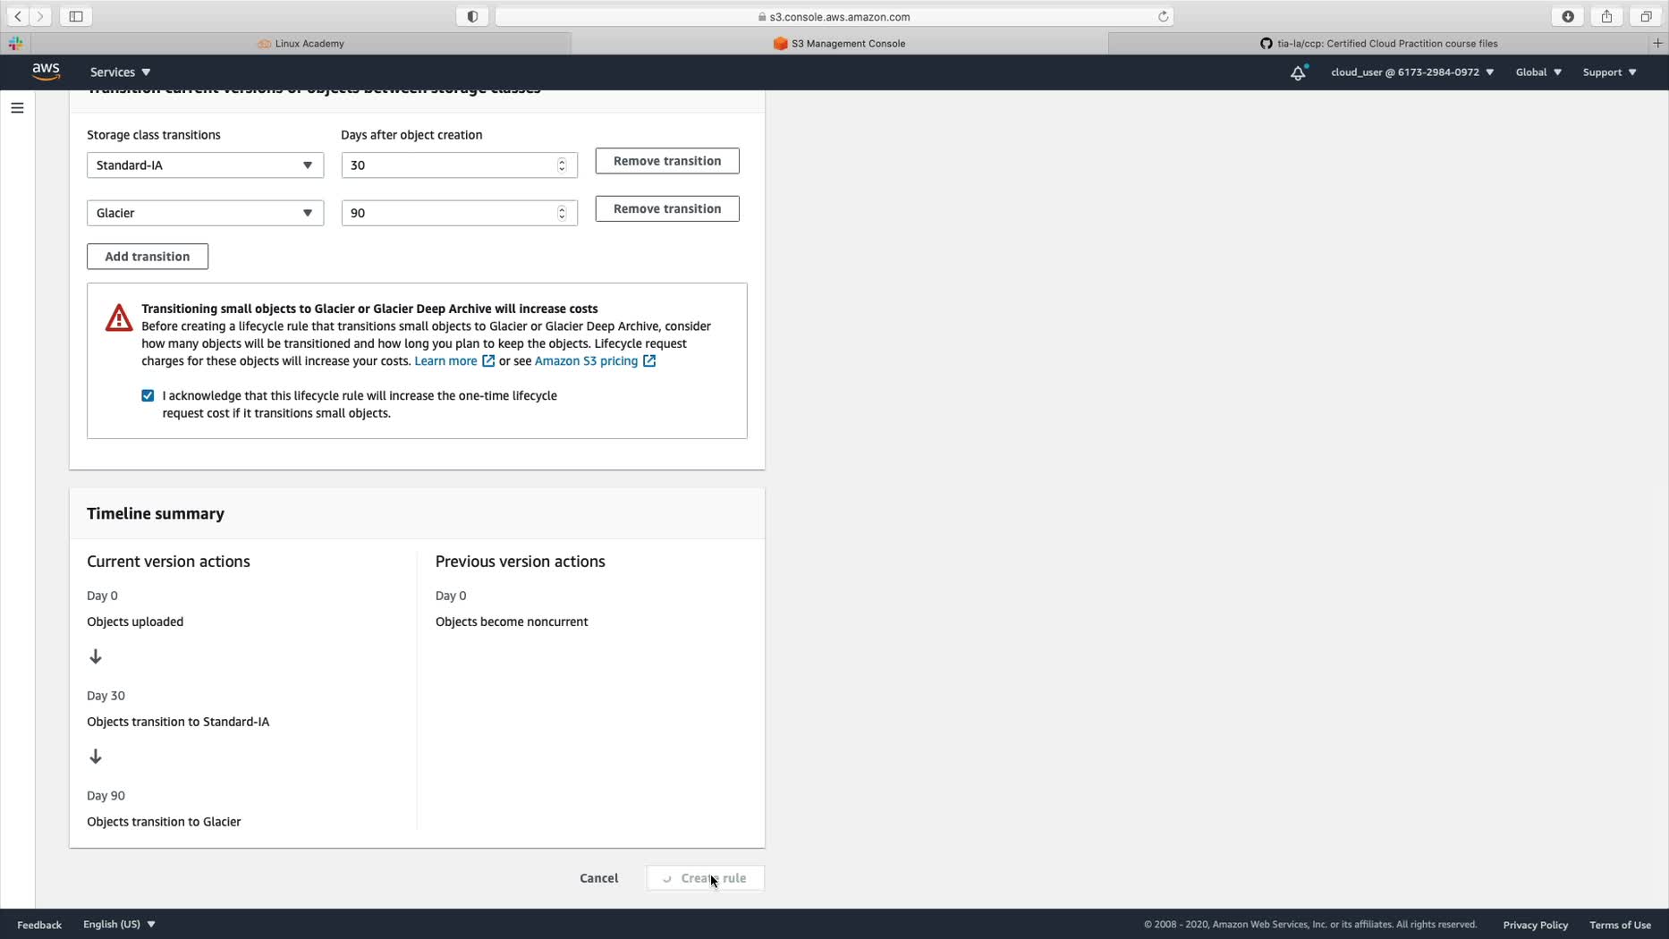This screenshot has width=1669, height=939.
Task: Open the Learn more link
Action: tap(445, 361)
